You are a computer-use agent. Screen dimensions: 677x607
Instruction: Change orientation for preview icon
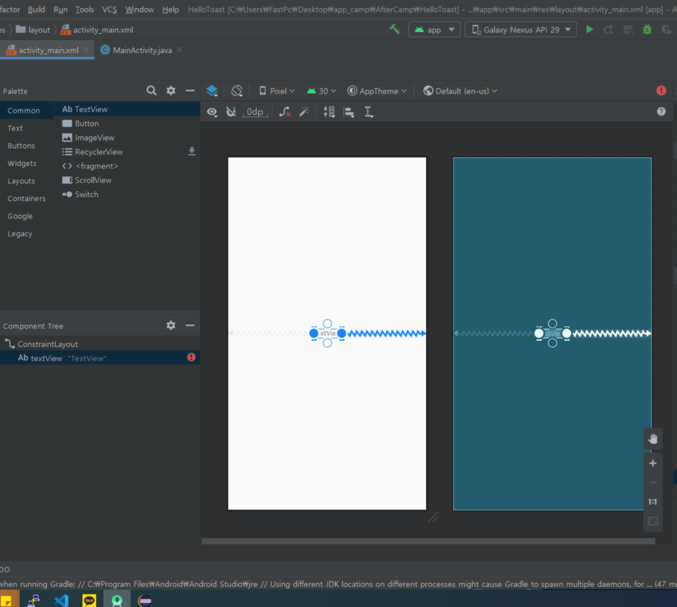tap(236, 91)
